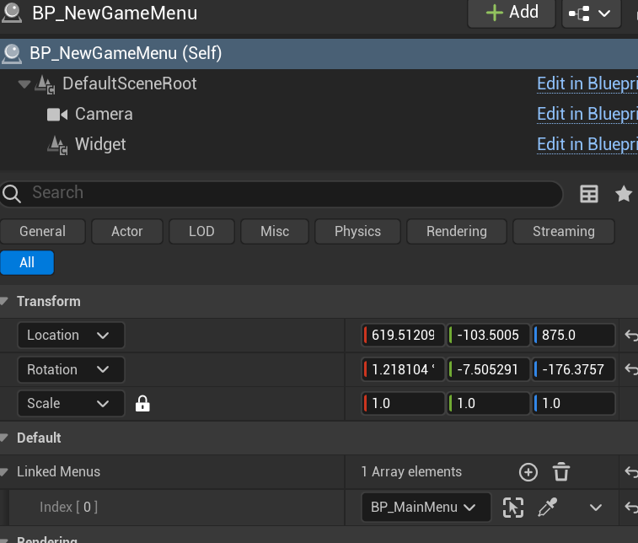Open the BP_MainMenu actor dropdown
638x543 pixels.
(x=426, y=508)
